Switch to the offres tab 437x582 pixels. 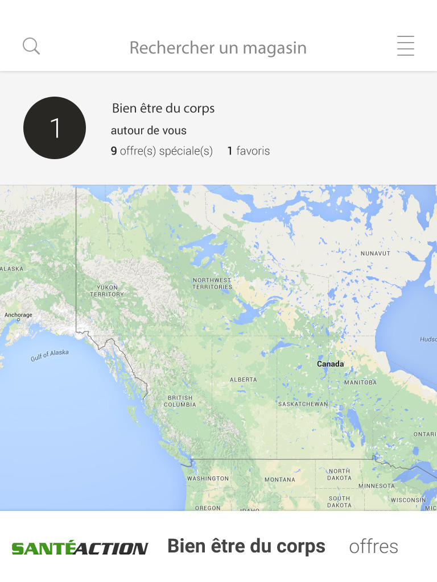[x=373, y=547]
